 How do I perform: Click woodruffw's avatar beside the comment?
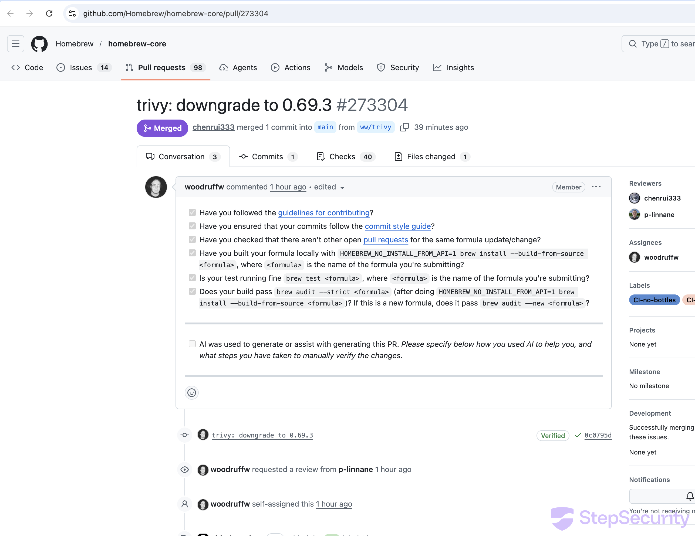coord(156,187)
